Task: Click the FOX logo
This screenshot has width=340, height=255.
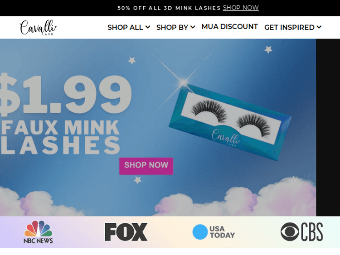Action: (126, 232)
